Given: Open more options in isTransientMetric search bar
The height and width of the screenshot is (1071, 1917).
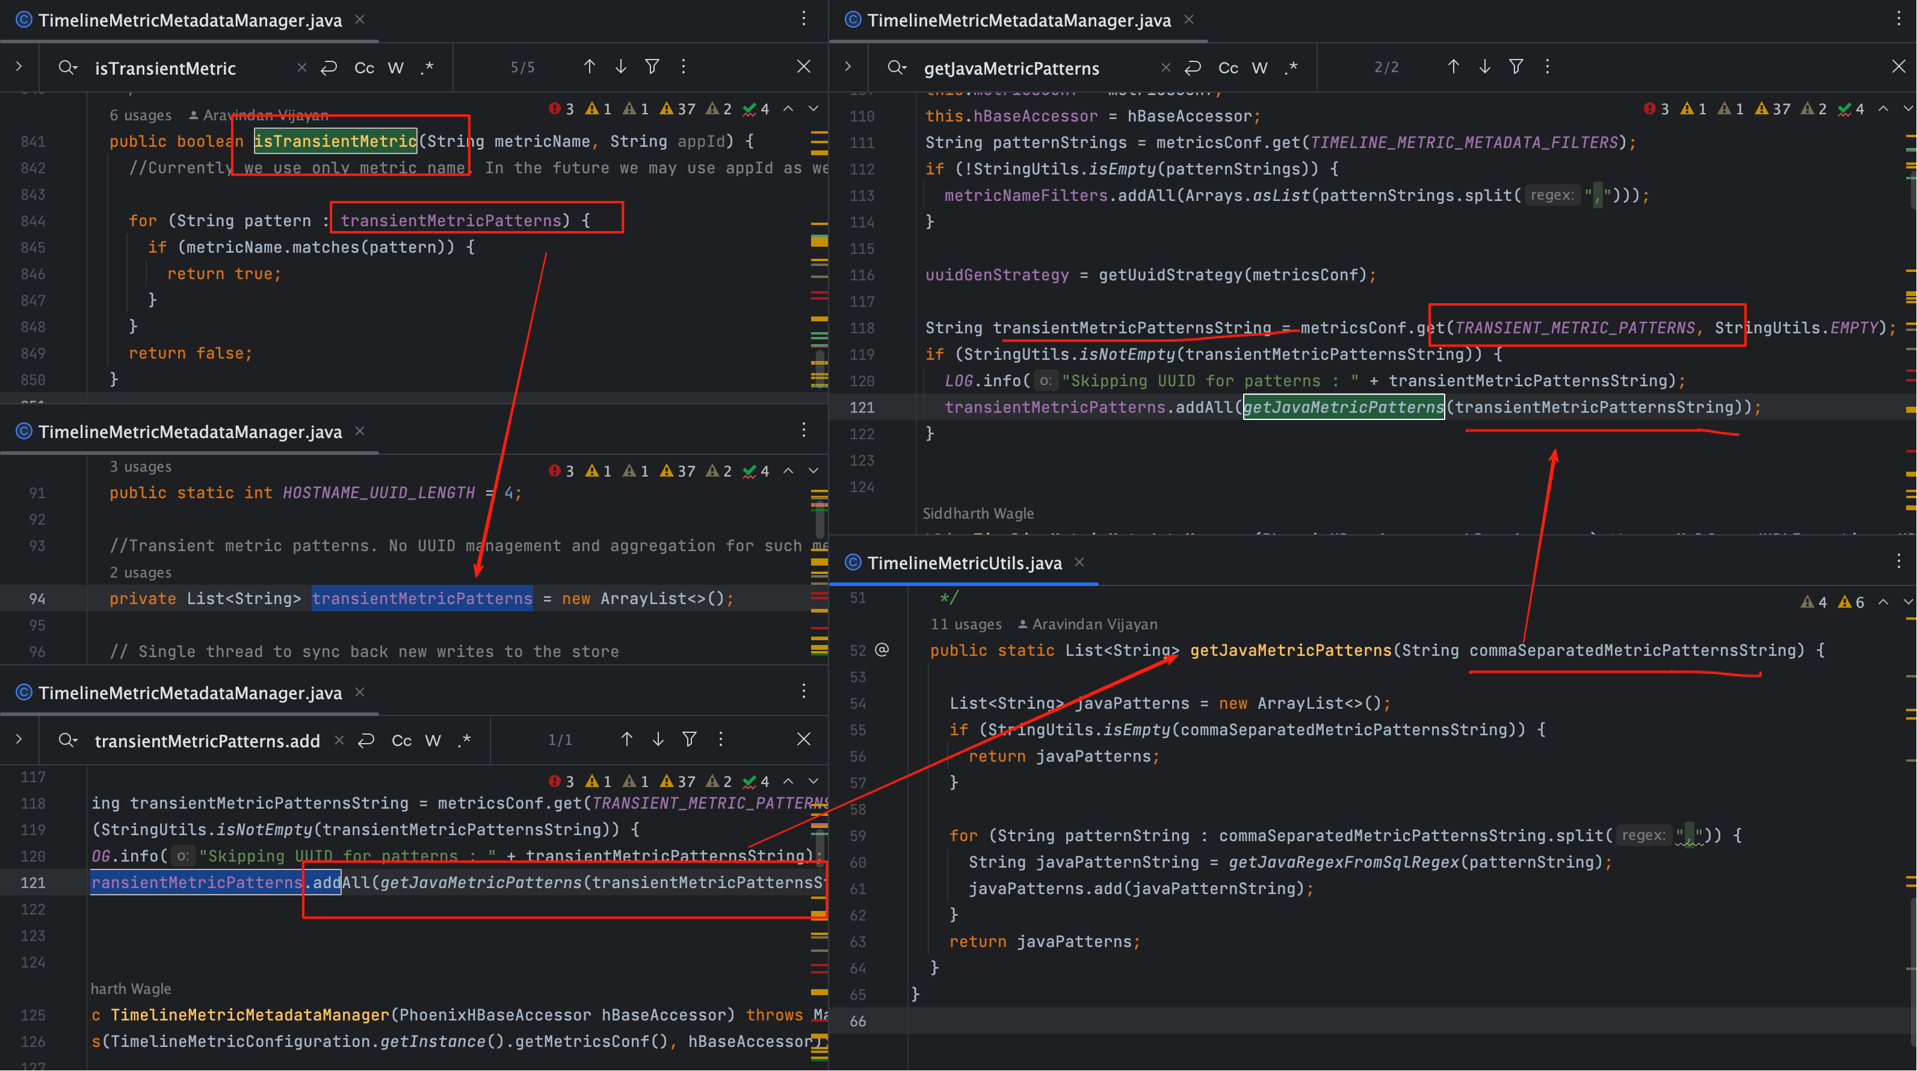Looking at the screenshot, I should click(683, 67).
